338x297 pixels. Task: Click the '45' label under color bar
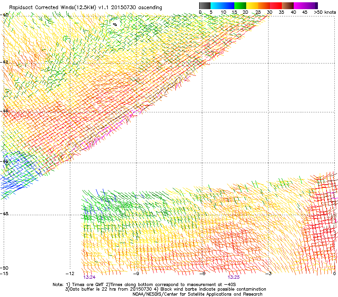(305, 12)
